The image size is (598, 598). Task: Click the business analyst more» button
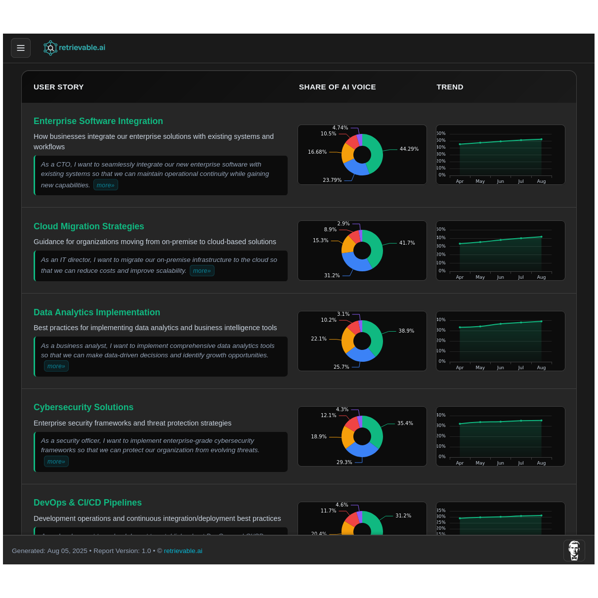[56, 366]
